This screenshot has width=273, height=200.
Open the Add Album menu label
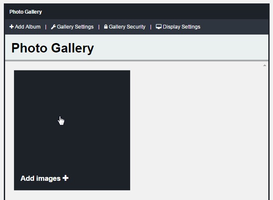[x=28, y=27]
